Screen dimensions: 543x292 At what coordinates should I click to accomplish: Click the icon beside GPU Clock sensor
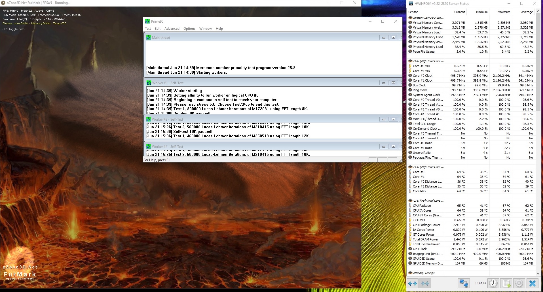[410, 249]
